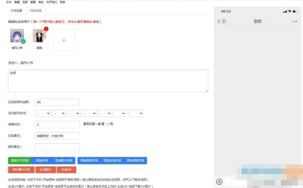The image size is (303, 188).
Task: Click the 添加红包对话 button
Action: click(x=112, y=161)
